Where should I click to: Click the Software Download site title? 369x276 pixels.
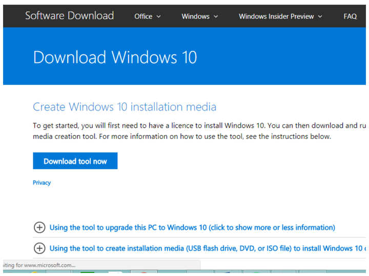70,16
